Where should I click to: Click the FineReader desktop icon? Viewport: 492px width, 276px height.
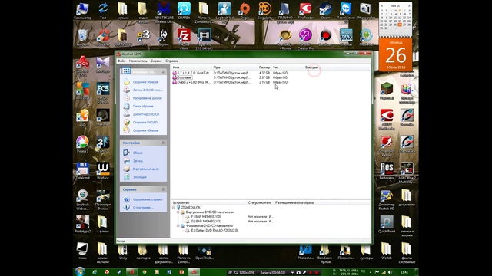point(305,11)
